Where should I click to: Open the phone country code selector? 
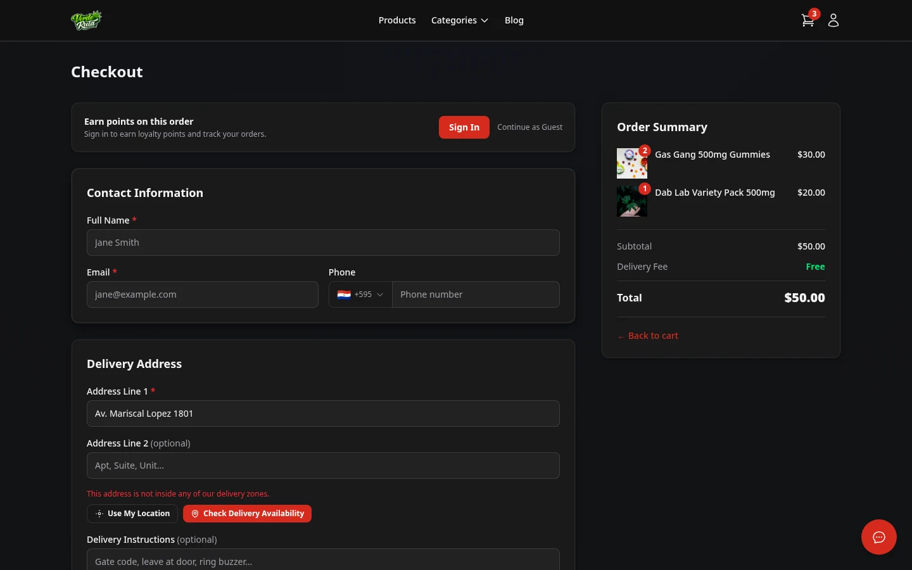coord(360,294)
